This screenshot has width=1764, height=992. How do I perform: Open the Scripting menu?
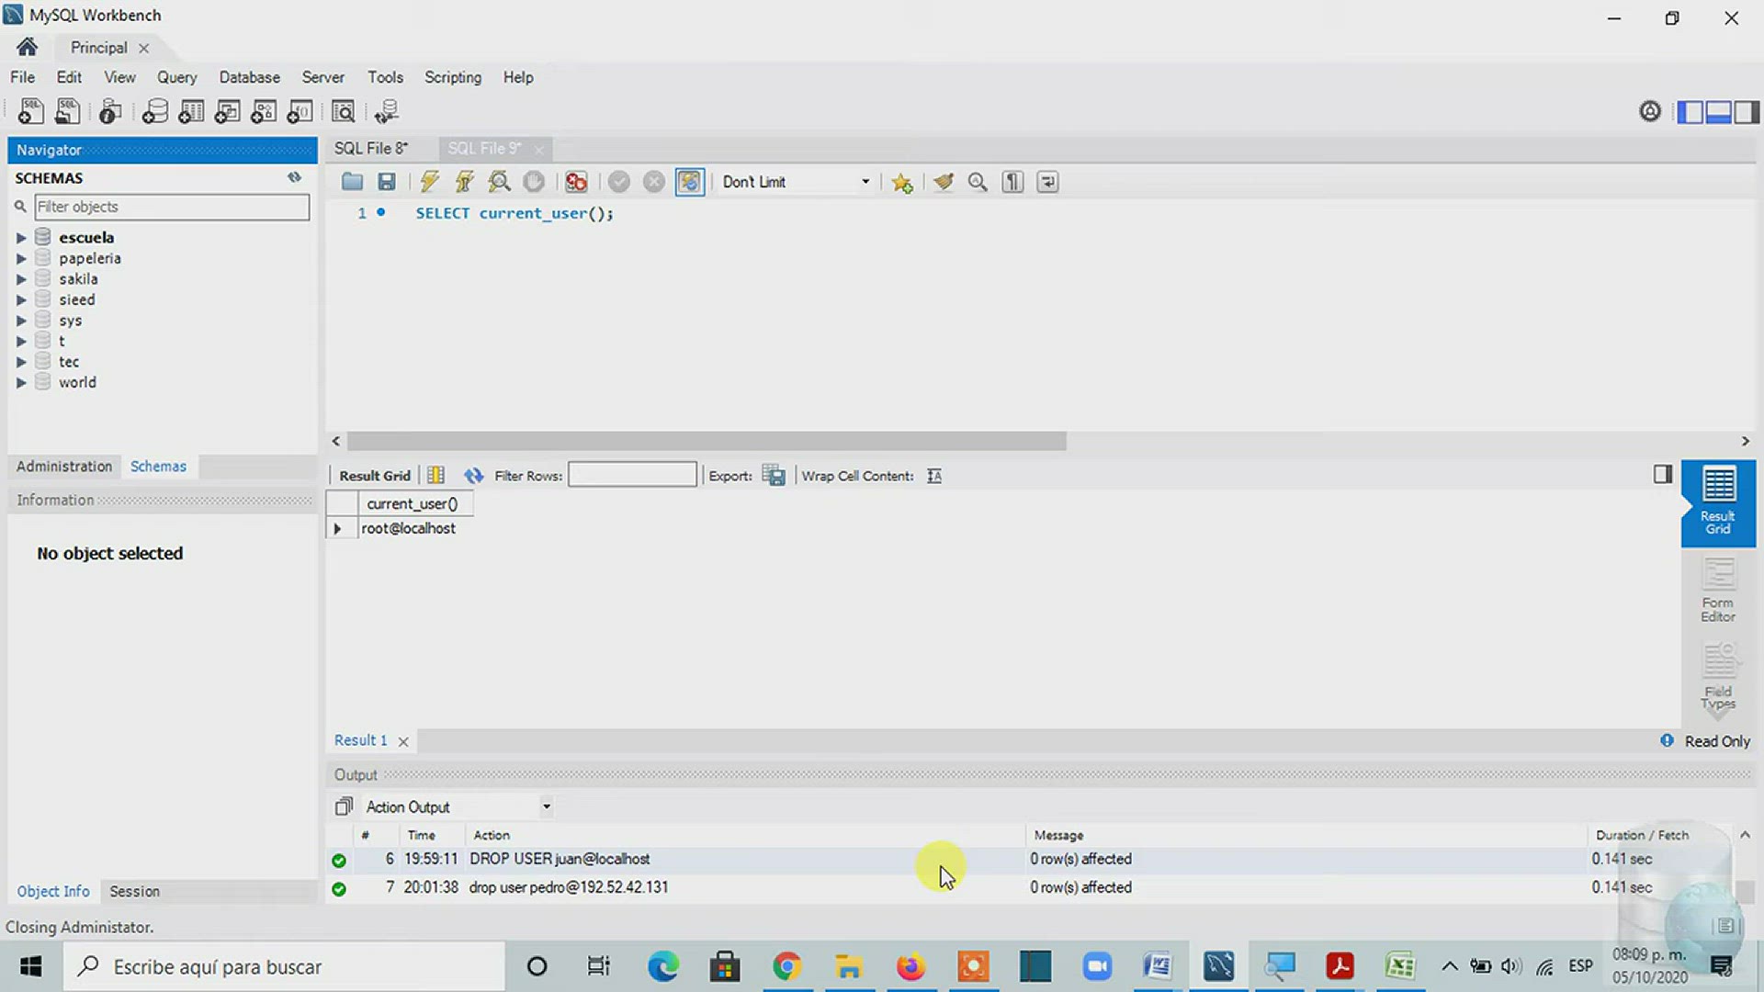coord(453,77)
